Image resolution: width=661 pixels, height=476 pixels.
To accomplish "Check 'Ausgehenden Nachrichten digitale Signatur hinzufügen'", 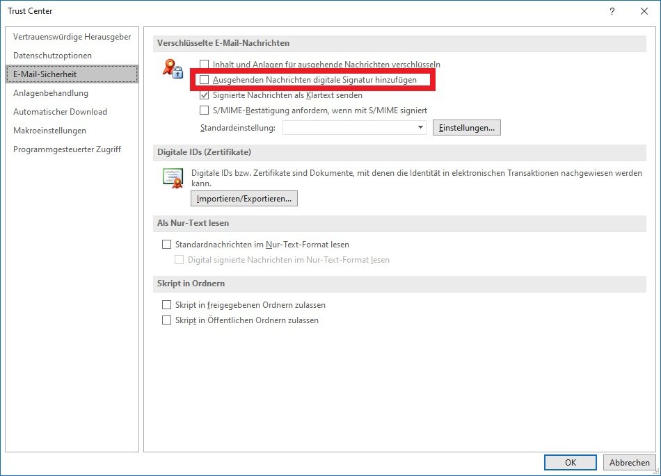I will pyautogui.click(x=204, y=79).
